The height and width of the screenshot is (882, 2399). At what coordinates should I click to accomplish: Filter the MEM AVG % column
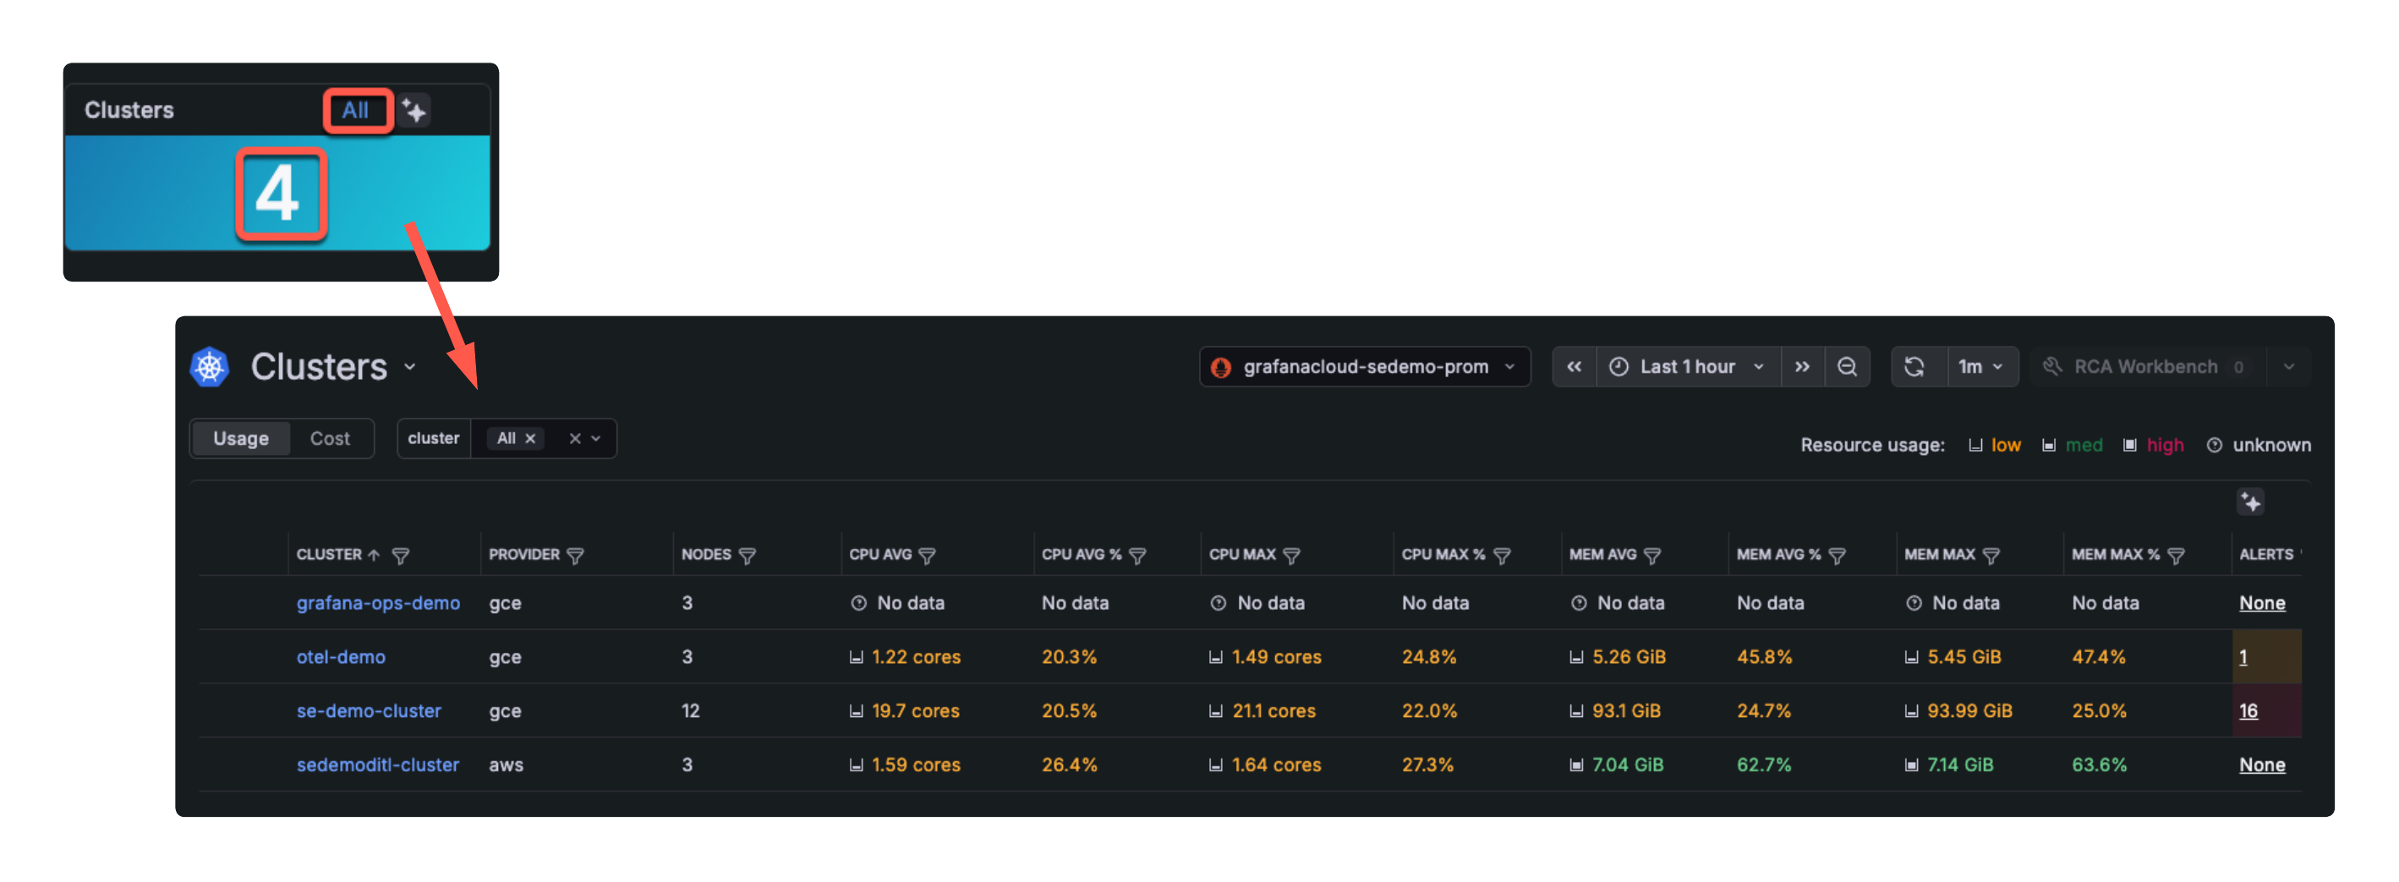1837,555
